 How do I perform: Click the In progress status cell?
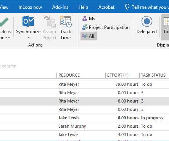(x=152, y=118)
